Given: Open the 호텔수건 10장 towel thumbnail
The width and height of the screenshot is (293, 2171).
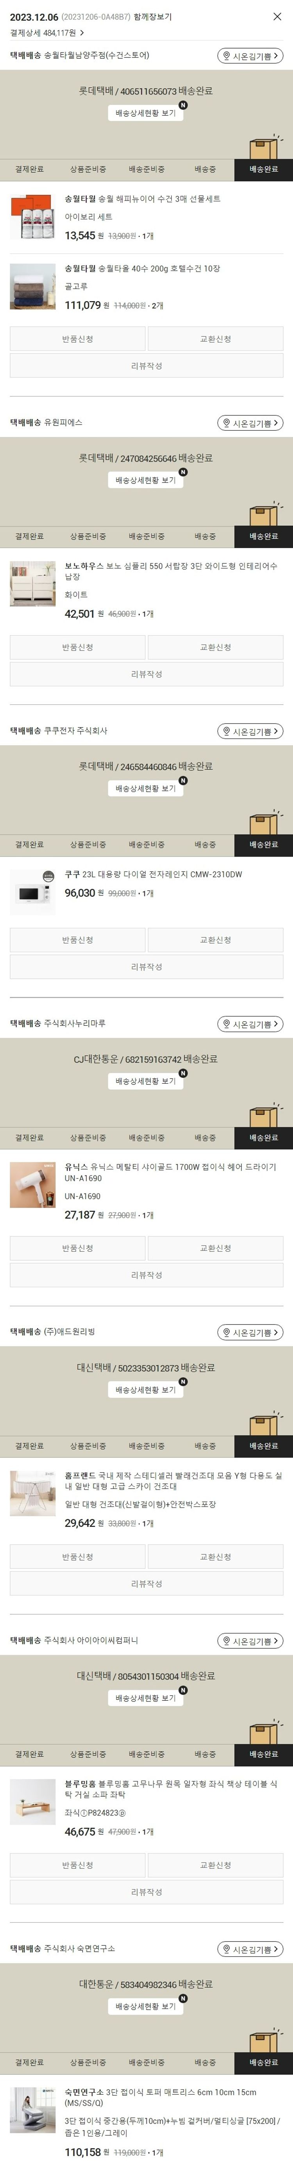Looking at the screenshot, I should (x=33, y=287).
